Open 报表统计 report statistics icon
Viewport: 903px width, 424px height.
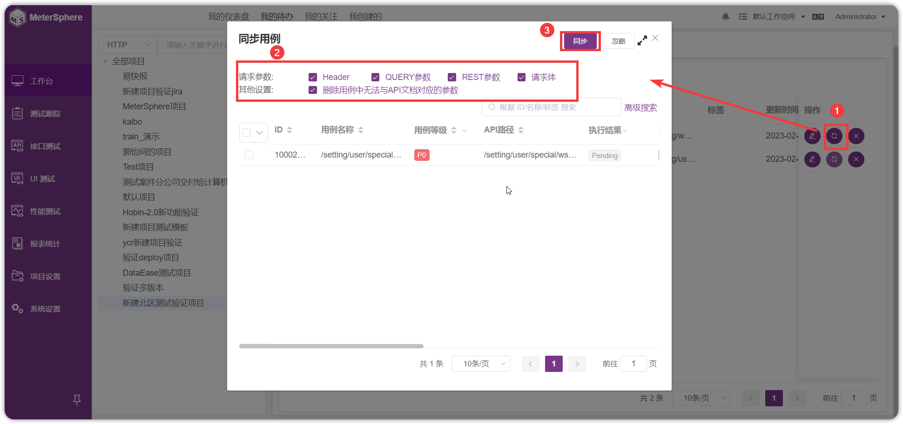(x=17, y=244)
